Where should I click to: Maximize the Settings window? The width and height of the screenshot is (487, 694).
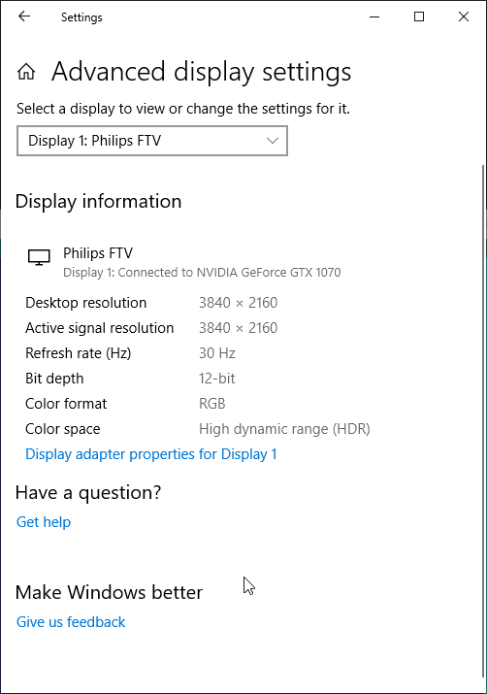pyautogui.click(x=419, y=17)
